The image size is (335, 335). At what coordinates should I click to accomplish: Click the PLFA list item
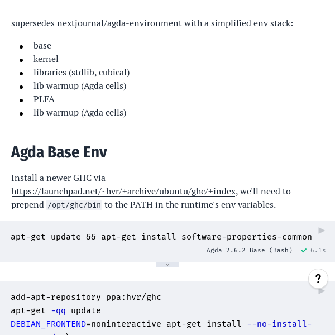(44, 99)
